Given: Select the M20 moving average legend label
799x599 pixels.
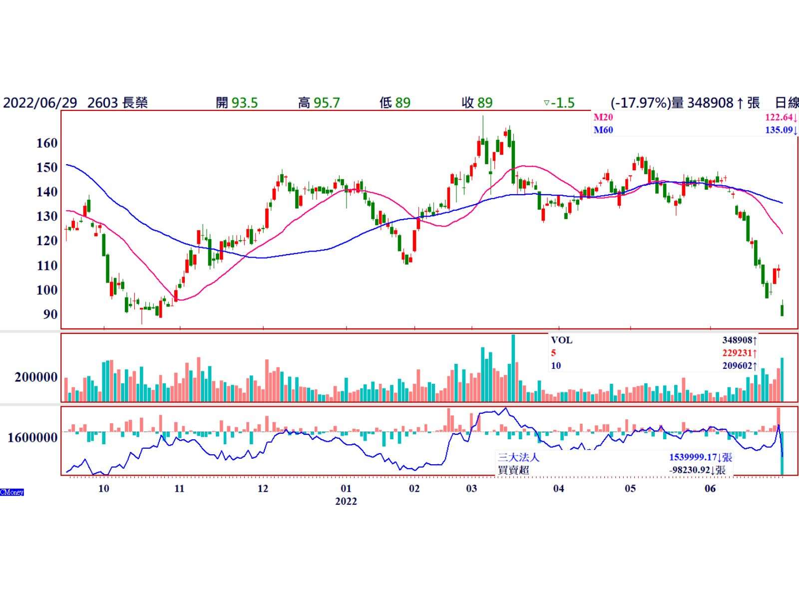Looking at the screenshot, I should click(603, 118).
